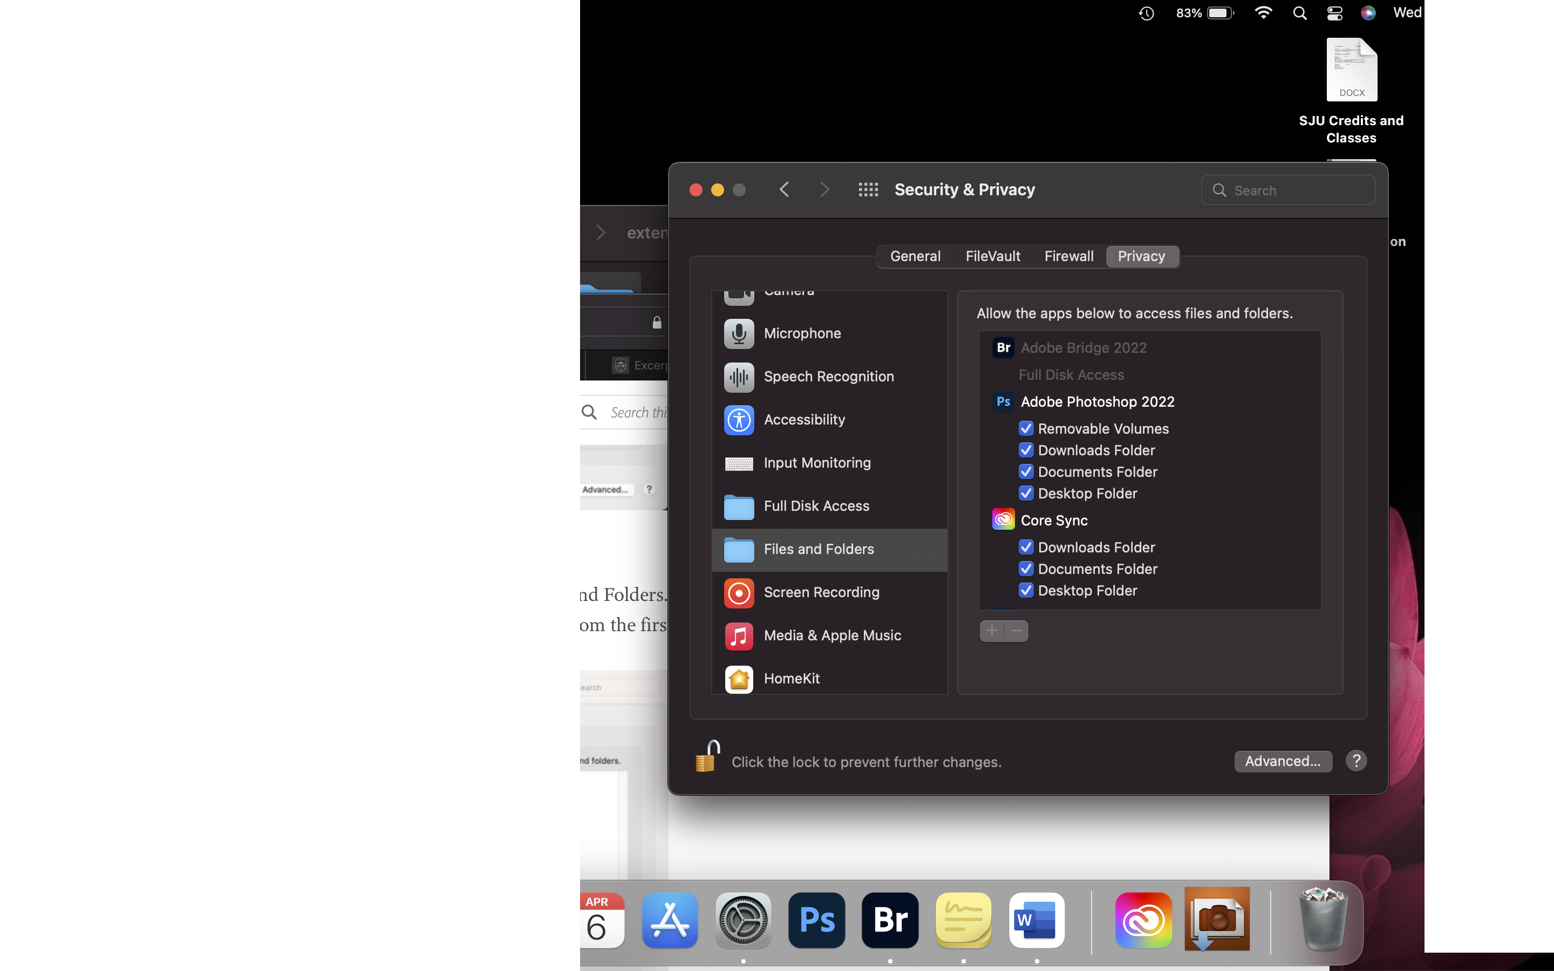Launch Adobe Bridge from the Dock
The width and height of the screenshot is (1554, 971).
[889, 920]
